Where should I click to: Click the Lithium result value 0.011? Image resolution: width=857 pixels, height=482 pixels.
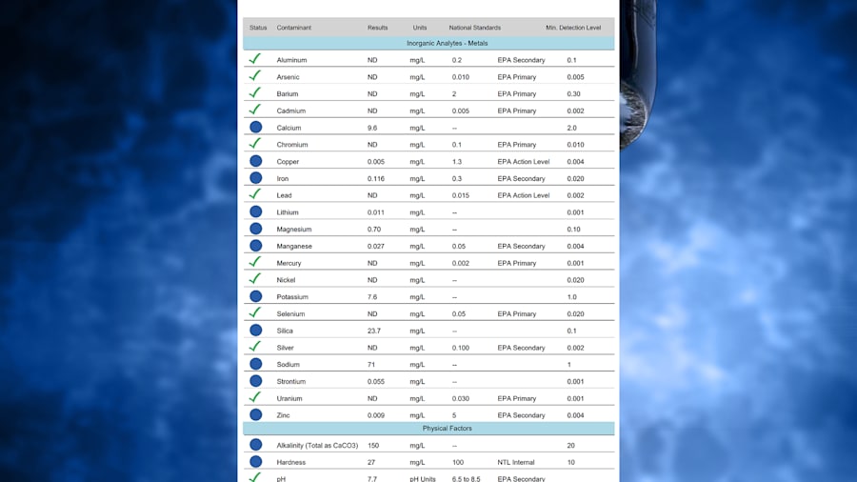click(376, 212)
